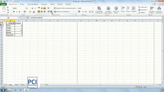Open the Mesclar e Centralizar dropdown arrow
The image size is (164, 92).
pyautogui.click(x=70, y=11)
